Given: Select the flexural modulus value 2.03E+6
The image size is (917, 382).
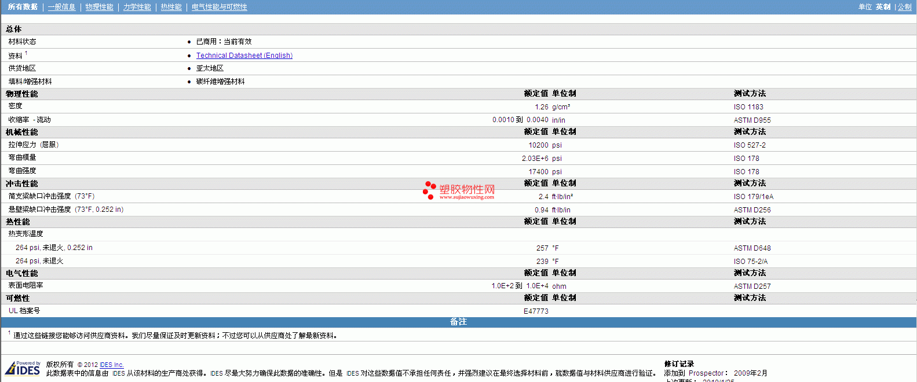Looking at the screenshot, I should (x=535, y=159).
